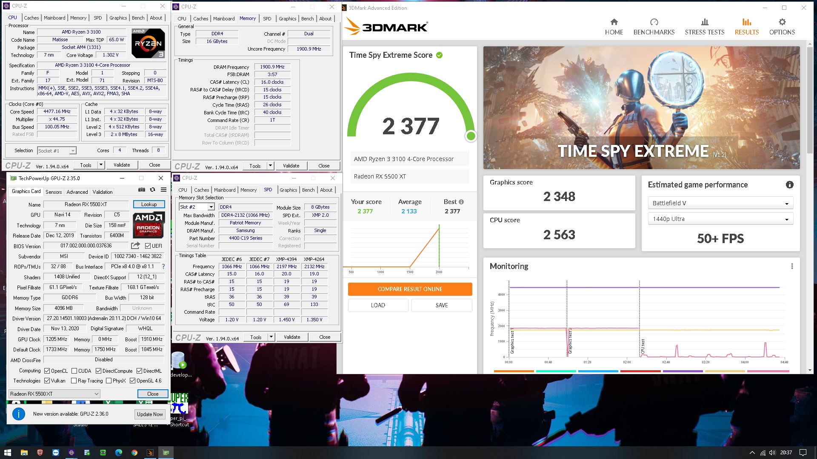Screen dimensions: 817x459
Task: Toggle the DirectML checkbox
Action: (x=139, y=371)
